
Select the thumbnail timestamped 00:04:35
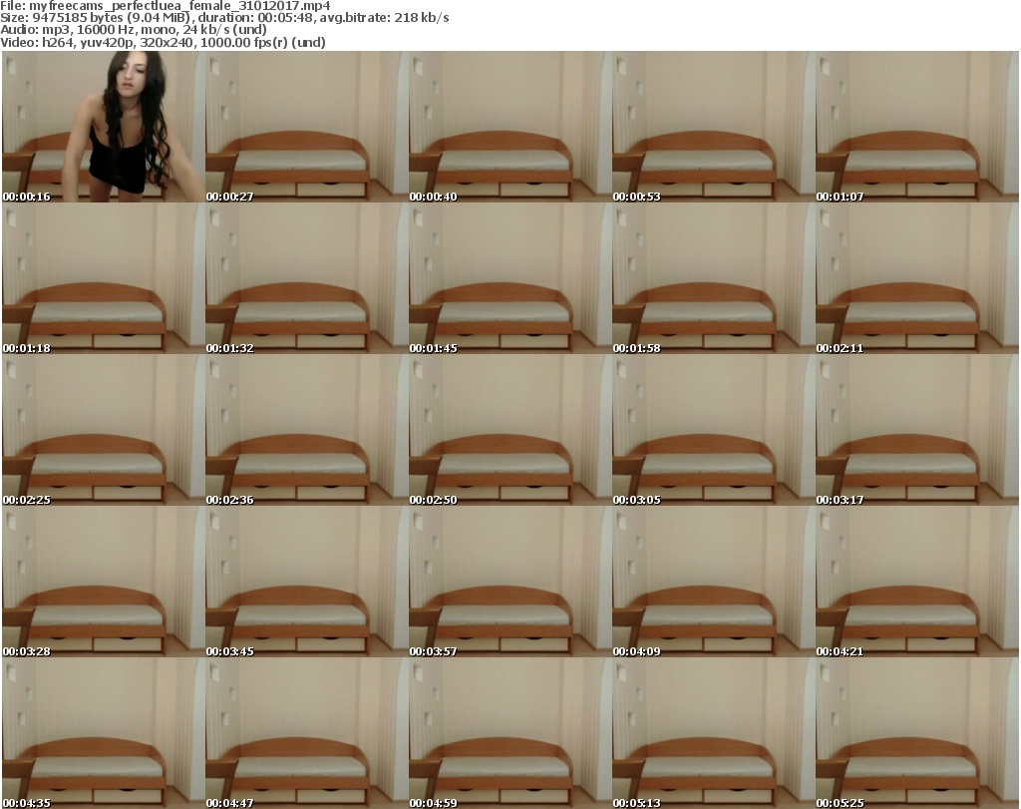click(x=103, y=733)
